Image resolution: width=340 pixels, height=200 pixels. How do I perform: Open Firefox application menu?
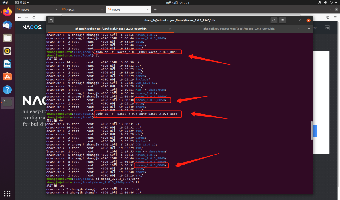point(335,17)
